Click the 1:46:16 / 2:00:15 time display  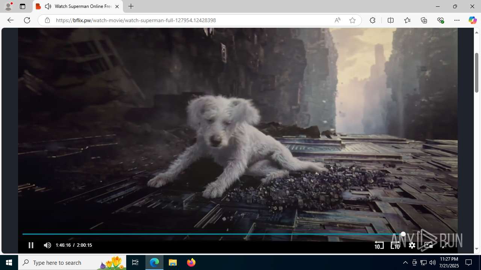tap(74, 245)
